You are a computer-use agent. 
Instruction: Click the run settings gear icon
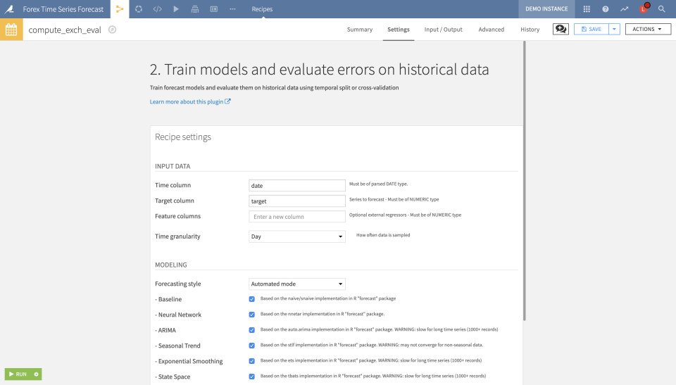coord(36,374)
